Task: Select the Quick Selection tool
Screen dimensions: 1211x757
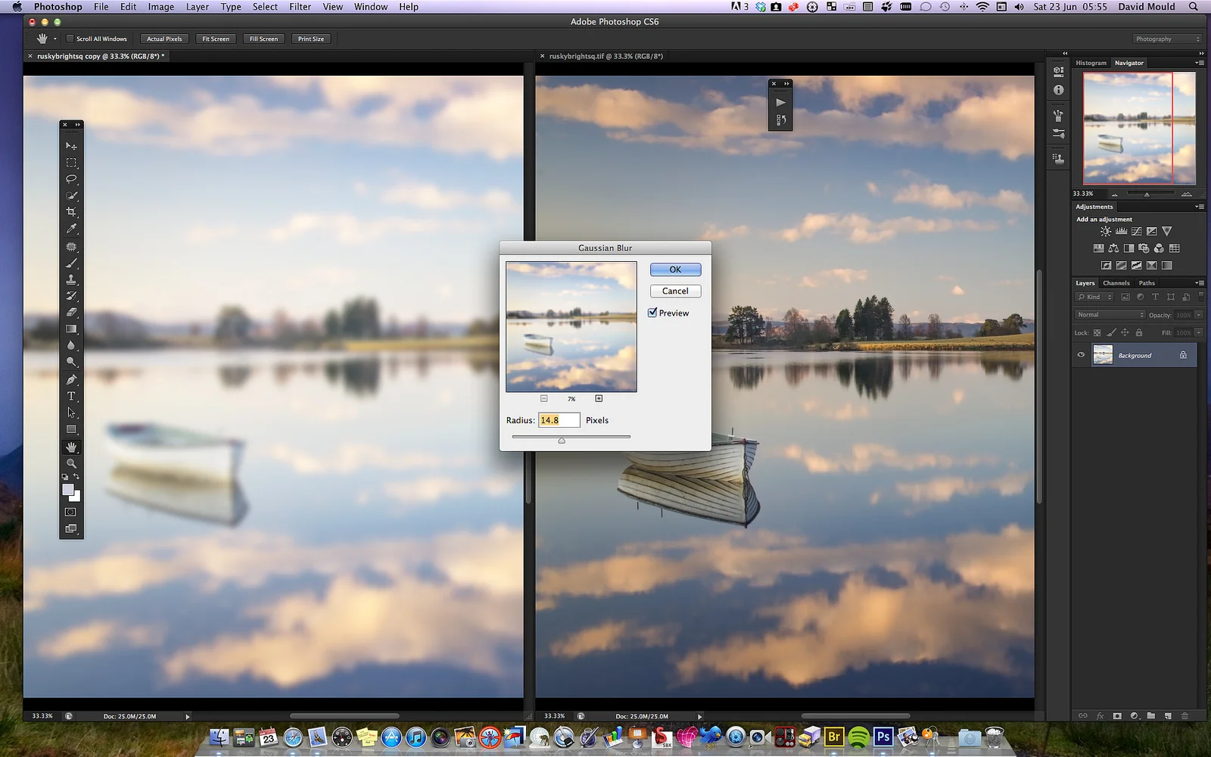Action: (71, 195)
